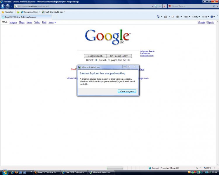Click the IE Forward navigation button

tap(7, 6)
